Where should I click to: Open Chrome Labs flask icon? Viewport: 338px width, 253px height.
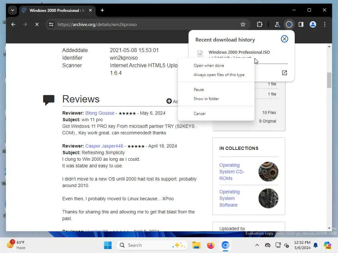point(277,24)
